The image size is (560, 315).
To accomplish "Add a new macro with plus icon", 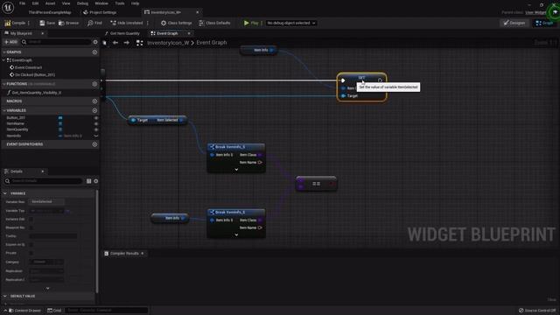I will tap(94, 101).
